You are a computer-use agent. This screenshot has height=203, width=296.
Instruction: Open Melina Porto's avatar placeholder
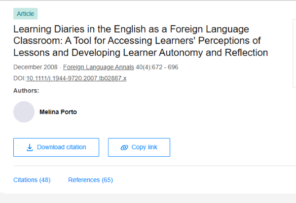click(x=24, y=112)
